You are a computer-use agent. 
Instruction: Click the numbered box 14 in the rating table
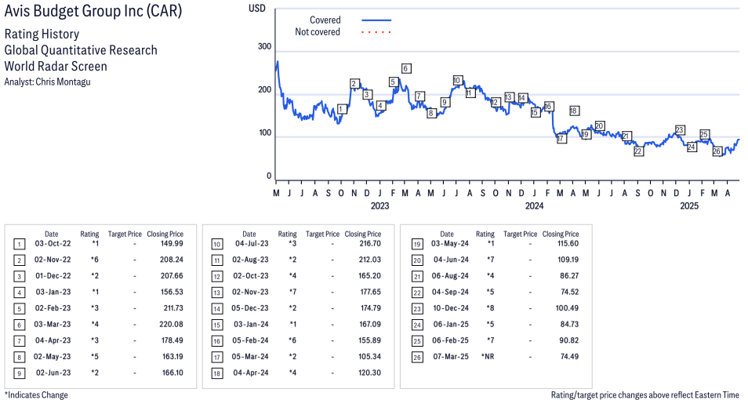pyautogui.click(x=217, y=309)
